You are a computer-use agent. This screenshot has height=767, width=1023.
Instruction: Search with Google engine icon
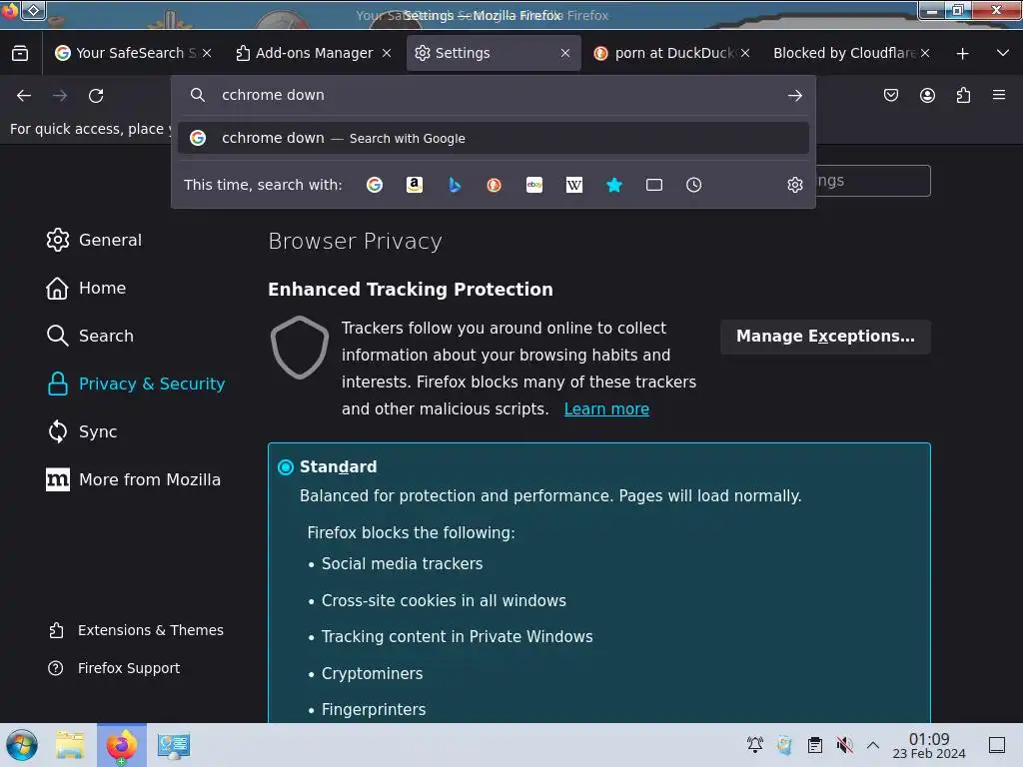(x=375, y=185)
